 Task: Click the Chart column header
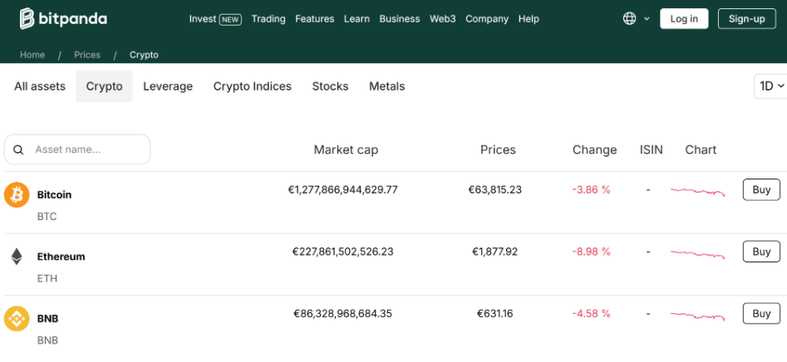701,149
